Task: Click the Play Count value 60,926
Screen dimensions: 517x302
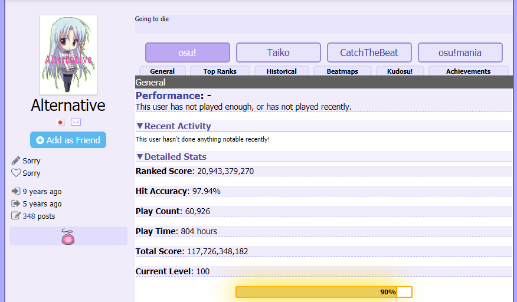Action: tap(198, 211)
